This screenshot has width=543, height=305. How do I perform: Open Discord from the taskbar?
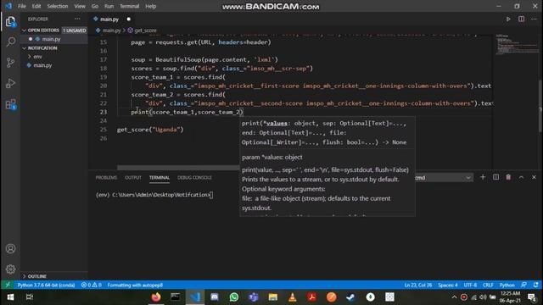215,297
